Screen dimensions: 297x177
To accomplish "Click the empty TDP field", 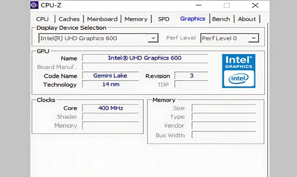I will pos(191,84).
